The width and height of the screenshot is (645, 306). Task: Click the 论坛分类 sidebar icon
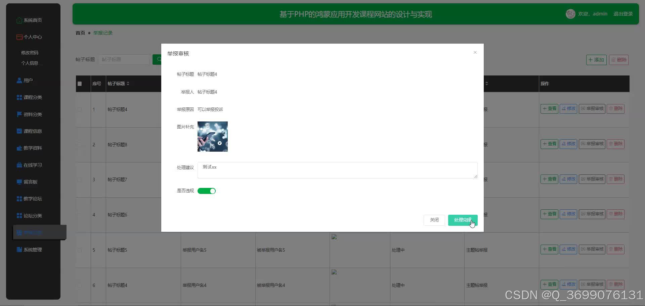(19, 216)
